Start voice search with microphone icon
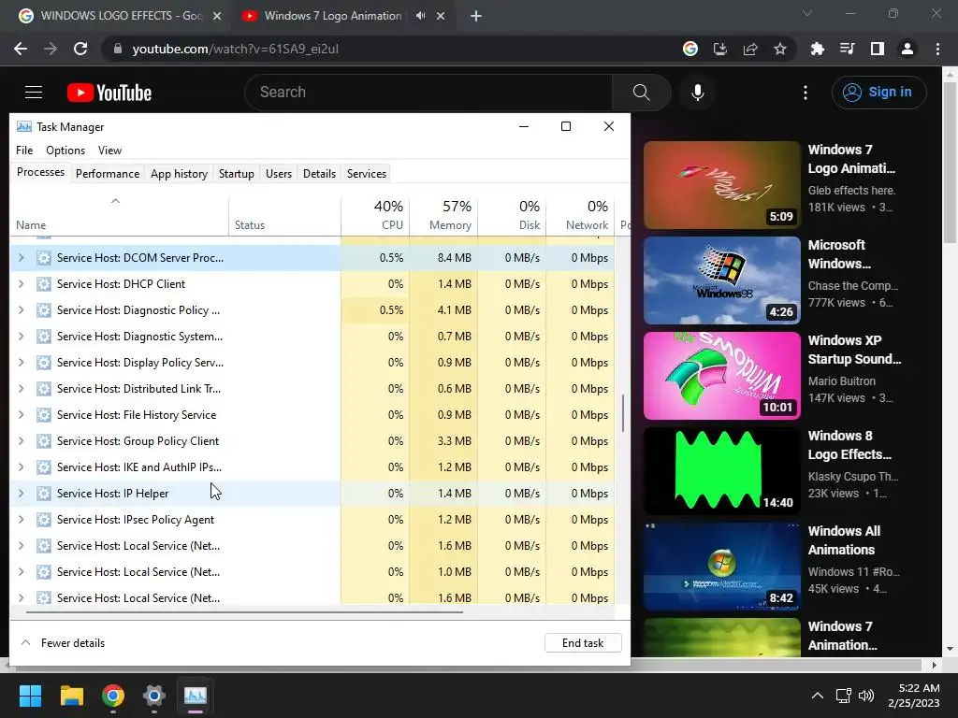 tap(698, 93)
